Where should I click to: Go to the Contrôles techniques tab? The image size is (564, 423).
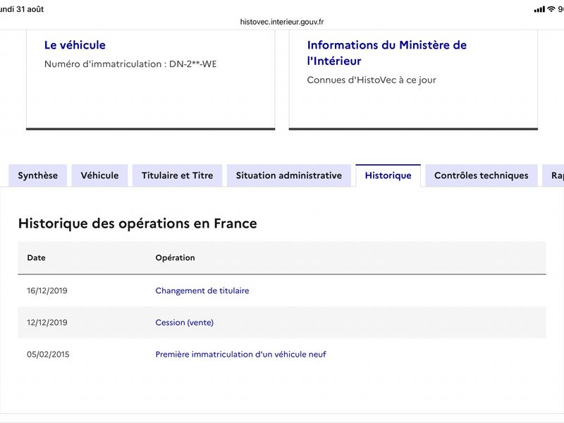point(482,176)
